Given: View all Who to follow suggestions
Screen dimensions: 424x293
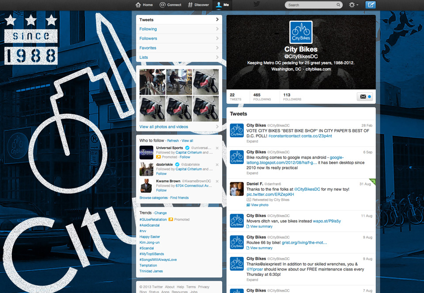Looking at the screenshot, I should pos(187,141).
